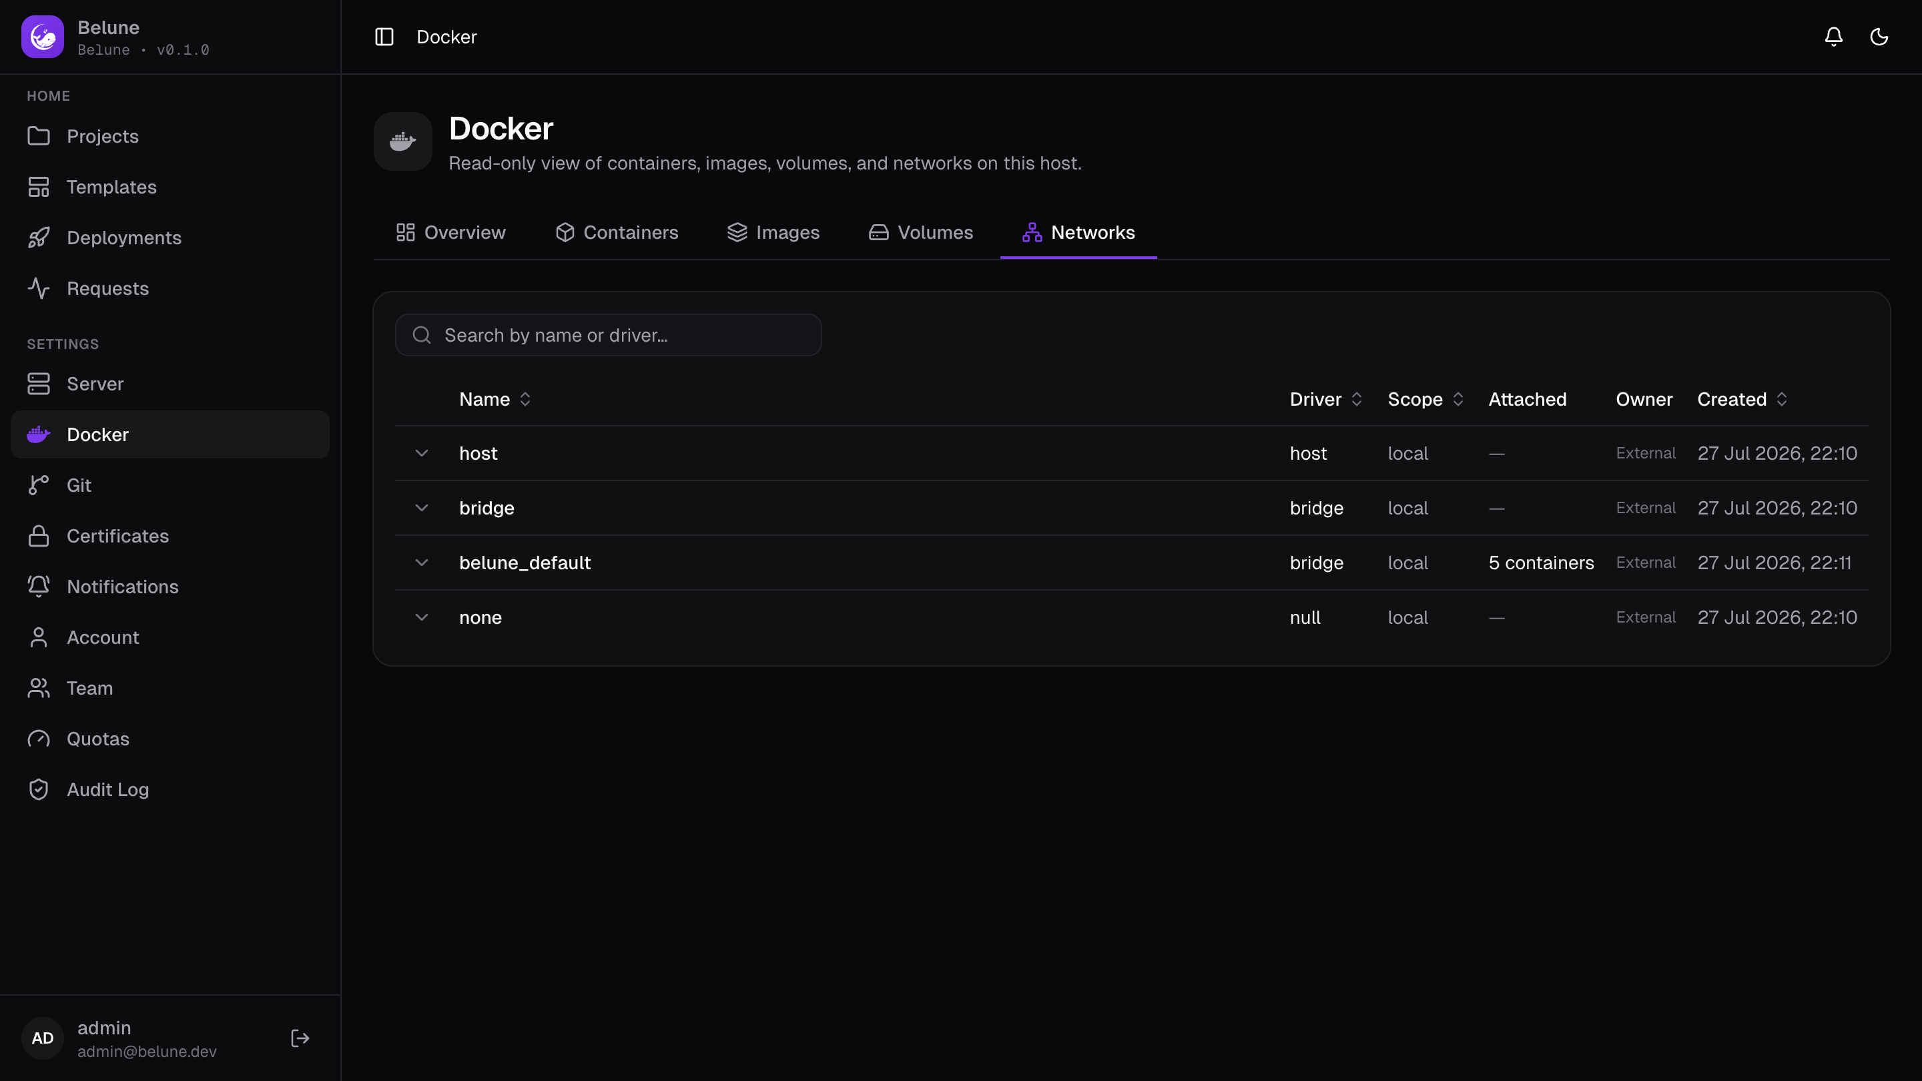
Task: Select the Networks tab
Action: pyautogui.click(x=1079, y=233)
